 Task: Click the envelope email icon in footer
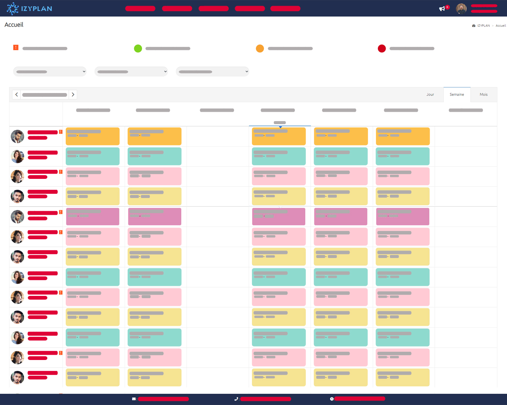coord(134,399)
